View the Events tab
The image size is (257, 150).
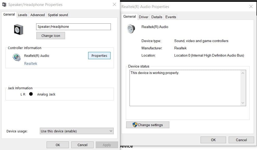point(171,17)
